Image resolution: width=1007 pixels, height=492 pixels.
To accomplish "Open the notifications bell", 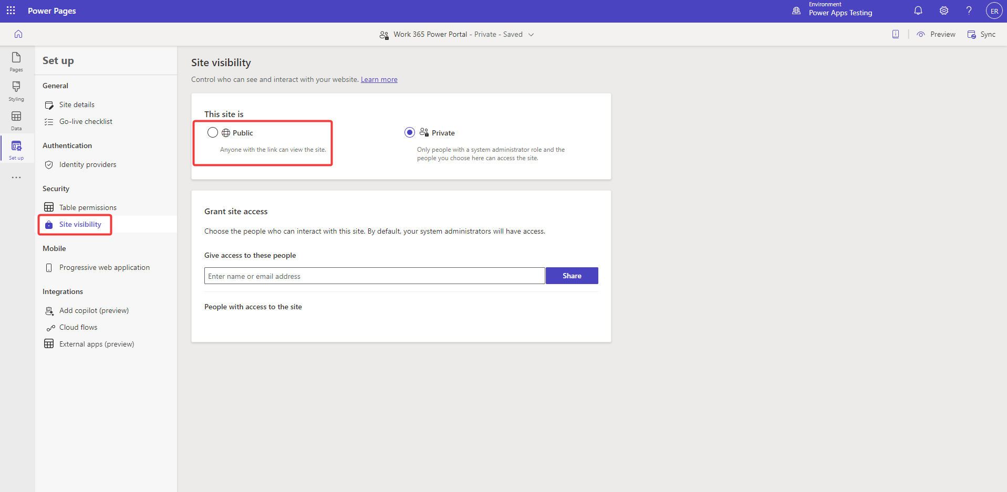I will (x=918, y=11).
